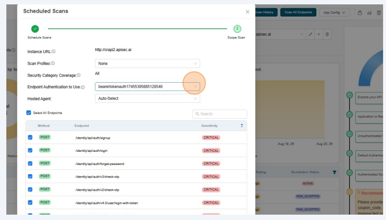The image size is (386, 220).
Task: Uncheck the /identity/api/auth/signup endpoint checkbox
Action: [x=30, y=138]
